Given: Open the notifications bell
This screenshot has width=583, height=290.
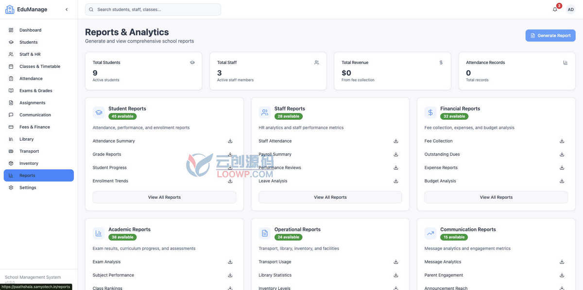Looking at the screenshot, I should pyautogui.click(x=555, y=9).
